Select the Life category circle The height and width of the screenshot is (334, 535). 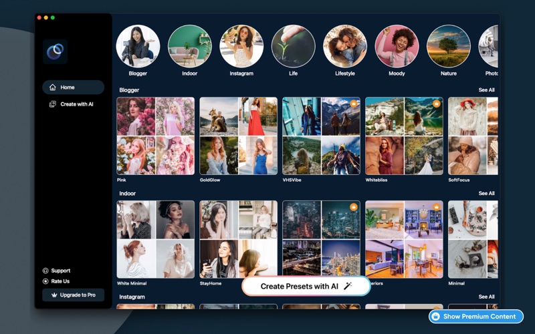tap(293, 46)
